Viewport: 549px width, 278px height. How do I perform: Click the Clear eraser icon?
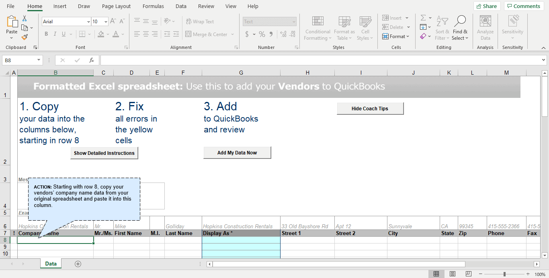tap(423, 37)
